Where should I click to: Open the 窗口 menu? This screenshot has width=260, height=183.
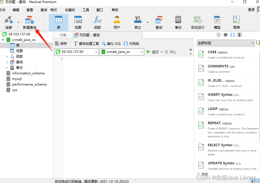point(100,10)
